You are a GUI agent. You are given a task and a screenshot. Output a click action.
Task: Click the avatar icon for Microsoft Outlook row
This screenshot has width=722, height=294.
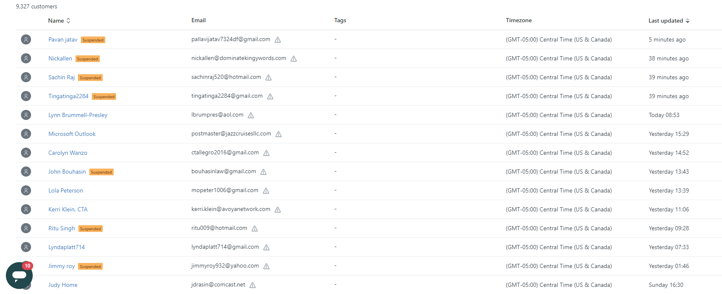point(26,134)
